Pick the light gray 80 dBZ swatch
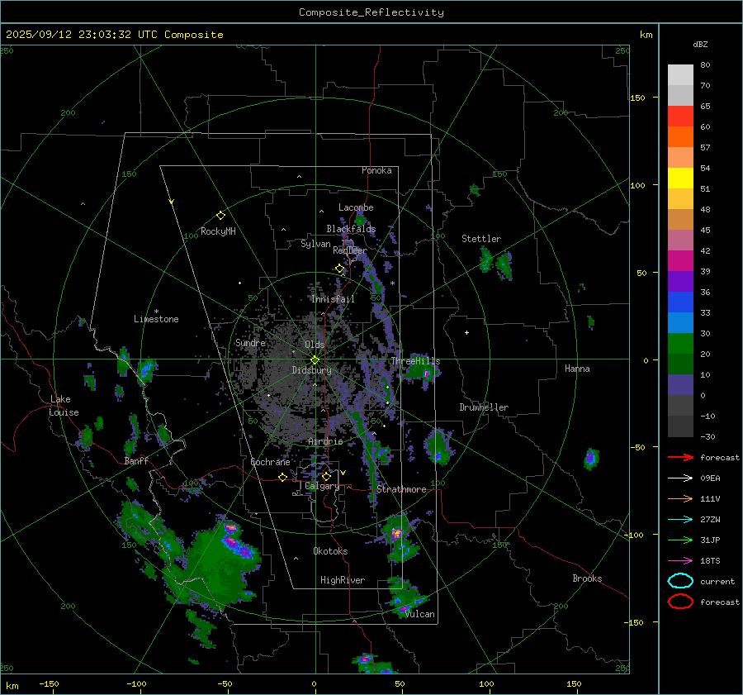Viewport: 743px width, 695px height. (x=680, y=74)
